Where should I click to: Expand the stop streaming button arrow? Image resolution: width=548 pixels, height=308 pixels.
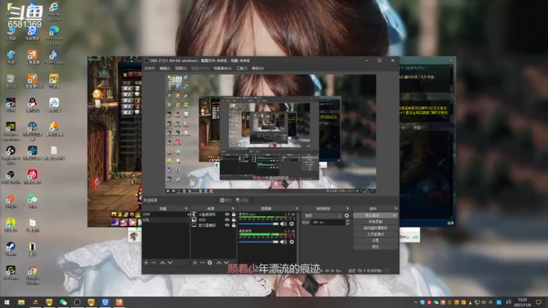395,216
